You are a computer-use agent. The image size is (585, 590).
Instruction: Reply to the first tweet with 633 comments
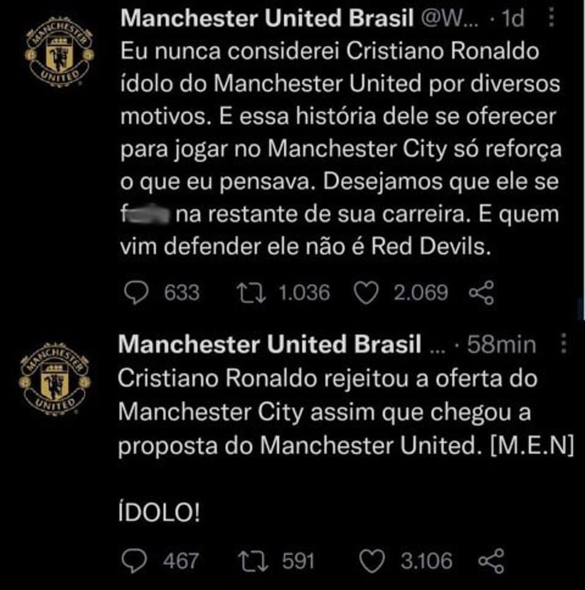pyautogui.click(x=136, y=293)
